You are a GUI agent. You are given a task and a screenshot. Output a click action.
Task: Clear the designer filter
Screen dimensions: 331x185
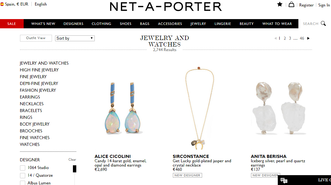pos(72,160)
